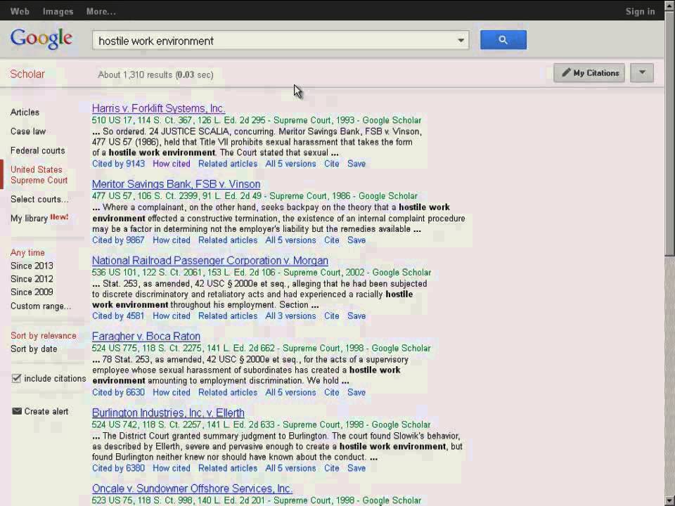Click the blue magnifier search button
This screenshot has height=506, width=675.
(503, 40)
